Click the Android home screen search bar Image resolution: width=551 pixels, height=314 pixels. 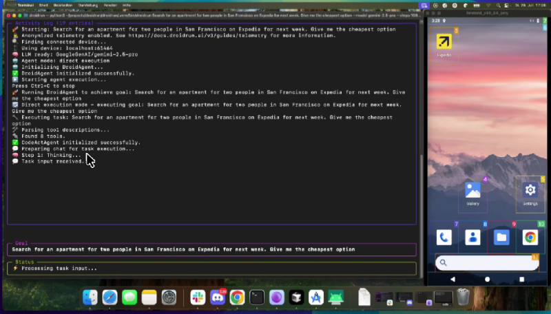[486, 262]
